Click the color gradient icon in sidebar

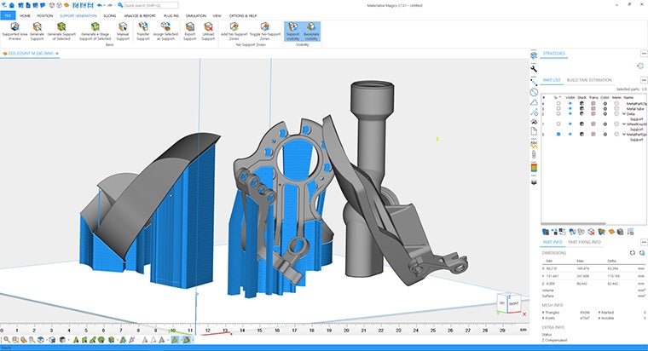click(534, 170)
